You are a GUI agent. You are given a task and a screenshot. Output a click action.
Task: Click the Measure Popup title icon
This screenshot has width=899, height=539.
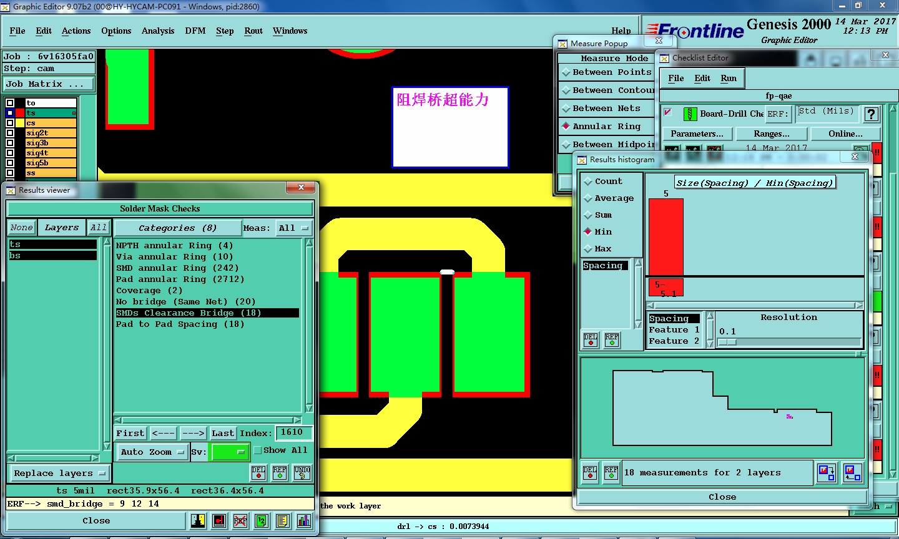point(562,44)
